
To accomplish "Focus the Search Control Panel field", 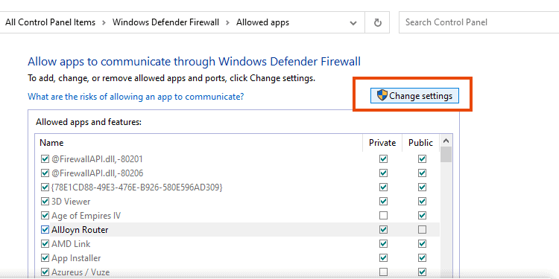I will point(479,22).
